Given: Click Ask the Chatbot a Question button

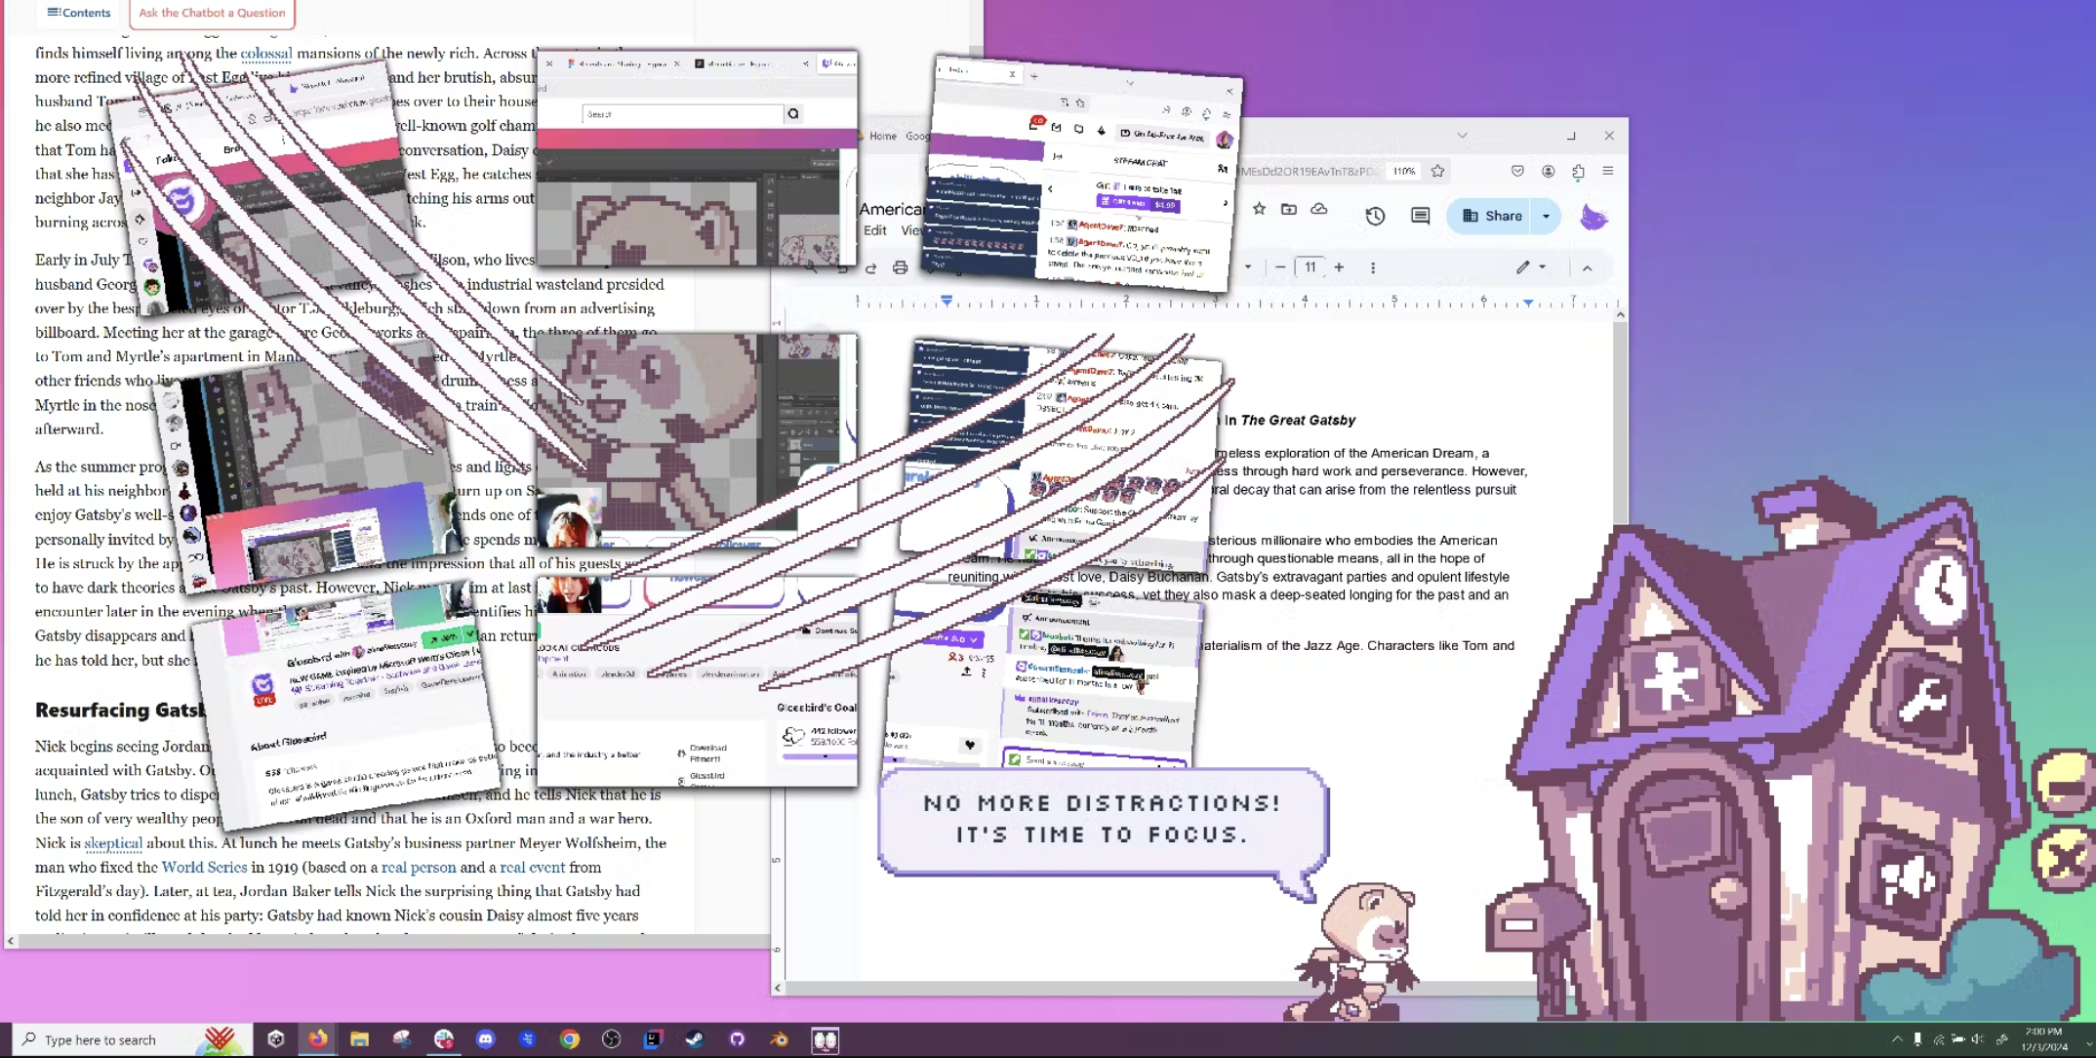Looking at the screenshot, I should [212, 13].
